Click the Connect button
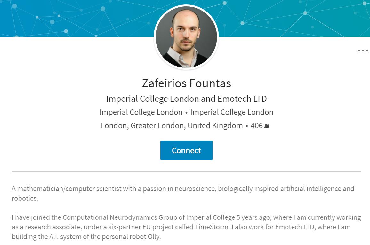This screenshot has width=370, height=245. point(186,150)
